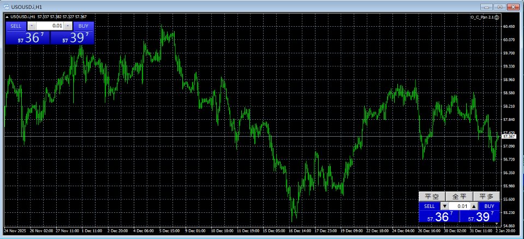The height and width of the screenshot is (239, 524).
Task: Click the 57.367 current price label on the axis
Action: [x=509, y=136]
